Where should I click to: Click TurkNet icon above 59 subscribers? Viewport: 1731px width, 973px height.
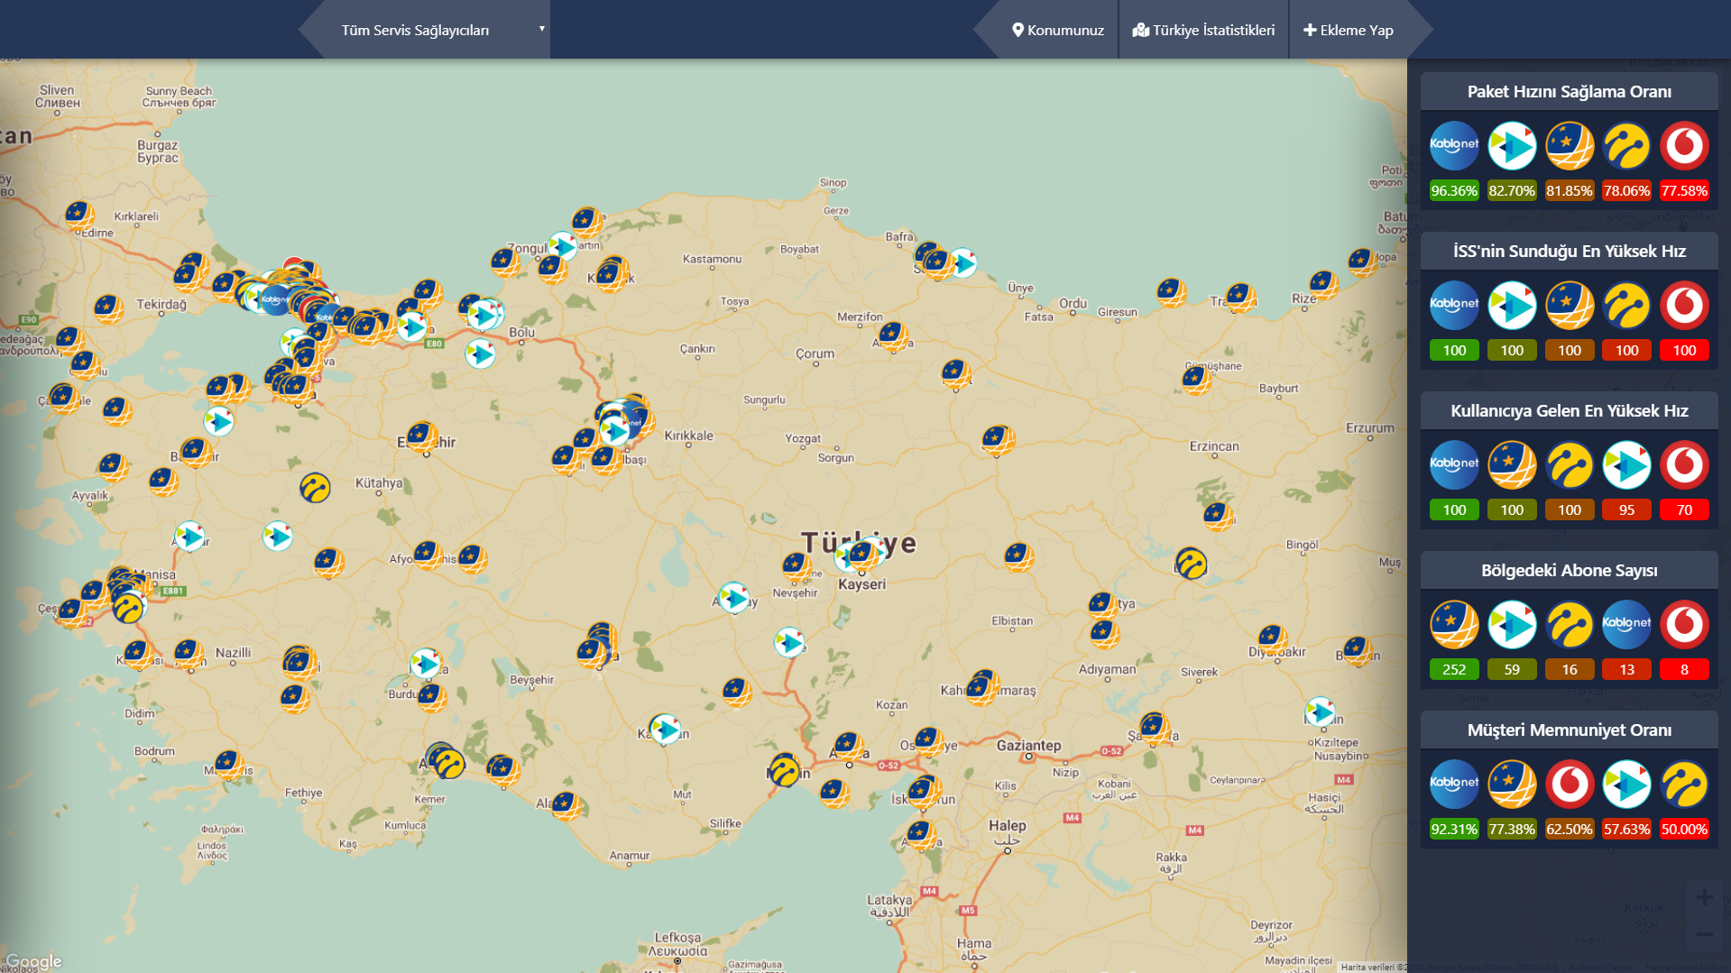coord(1512,624)
